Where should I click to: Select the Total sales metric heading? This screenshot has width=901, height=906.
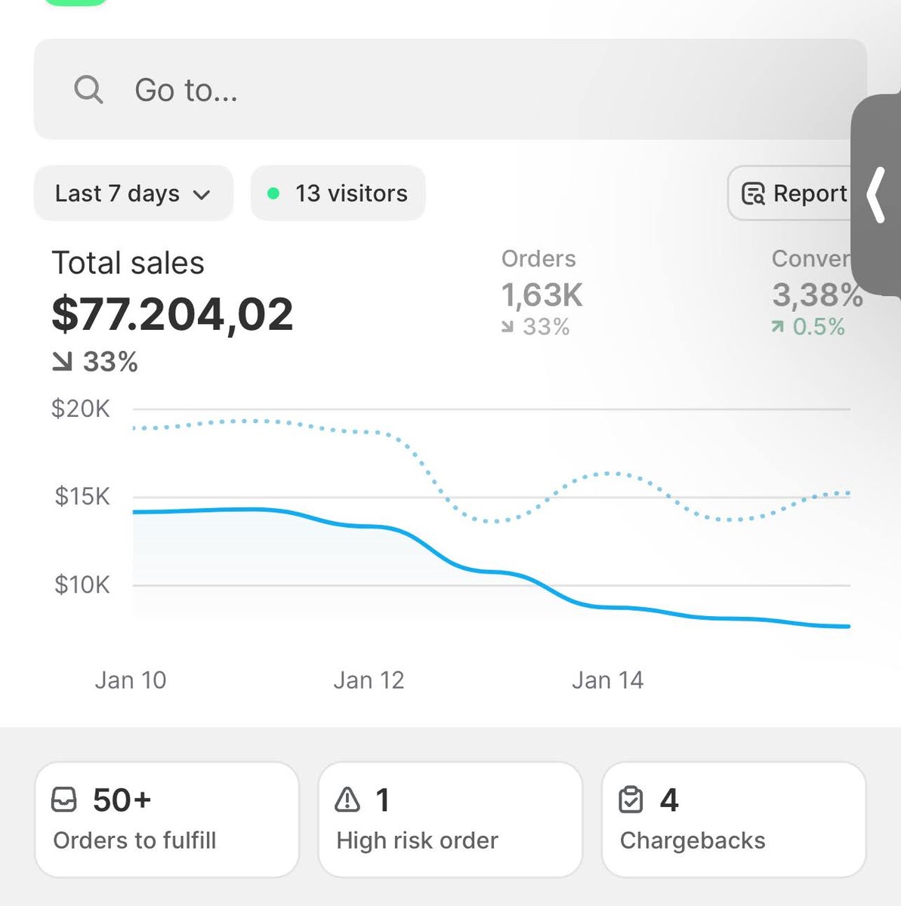pos(128,263)
